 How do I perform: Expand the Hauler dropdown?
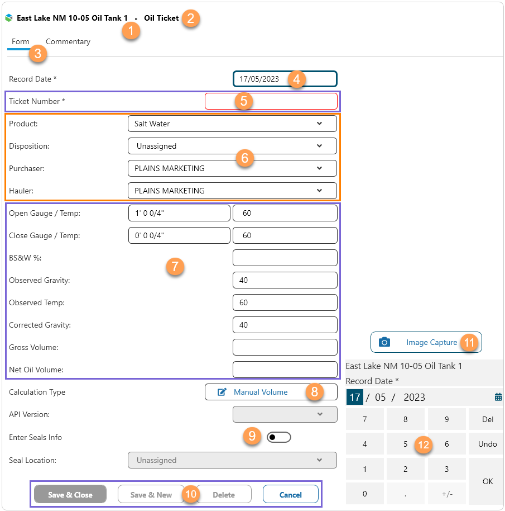tap(319, 191)
